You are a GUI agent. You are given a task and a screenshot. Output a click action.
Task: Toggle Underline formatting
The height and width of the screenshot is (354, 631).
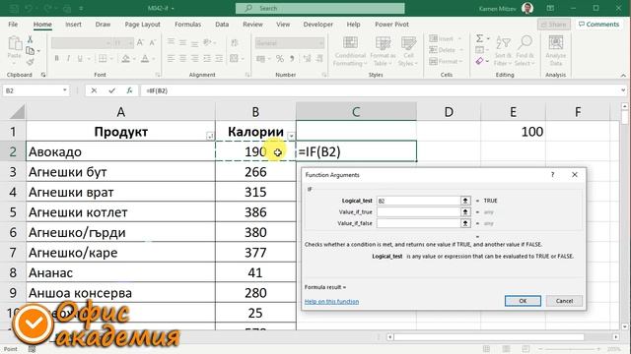click(80, 59)
